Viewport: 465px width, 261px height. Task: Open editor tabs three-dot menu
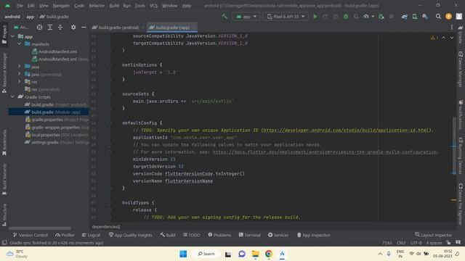pos(452,28)
